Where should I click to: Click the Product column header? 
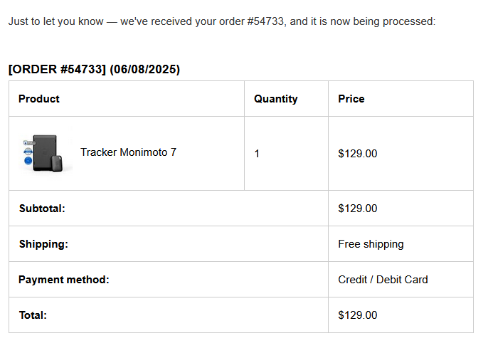point(39,99)
